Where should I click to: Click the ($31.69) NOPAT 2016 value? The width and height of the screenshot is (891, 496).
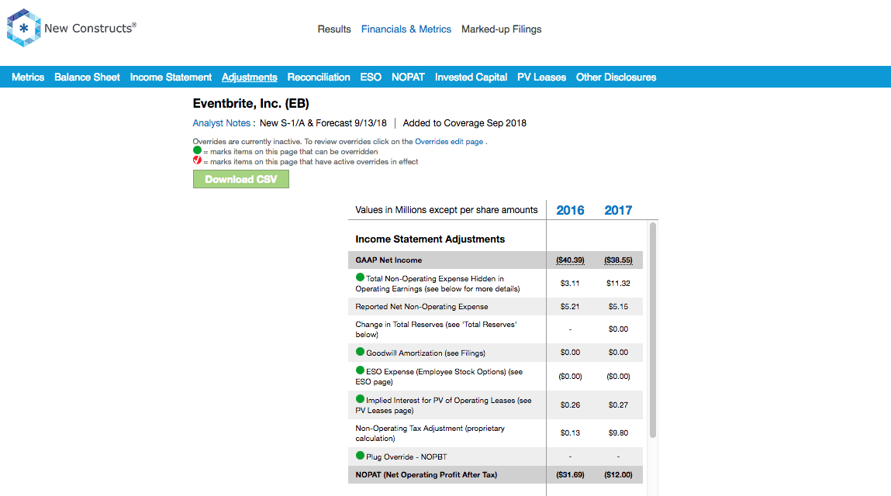coord(570,475)
